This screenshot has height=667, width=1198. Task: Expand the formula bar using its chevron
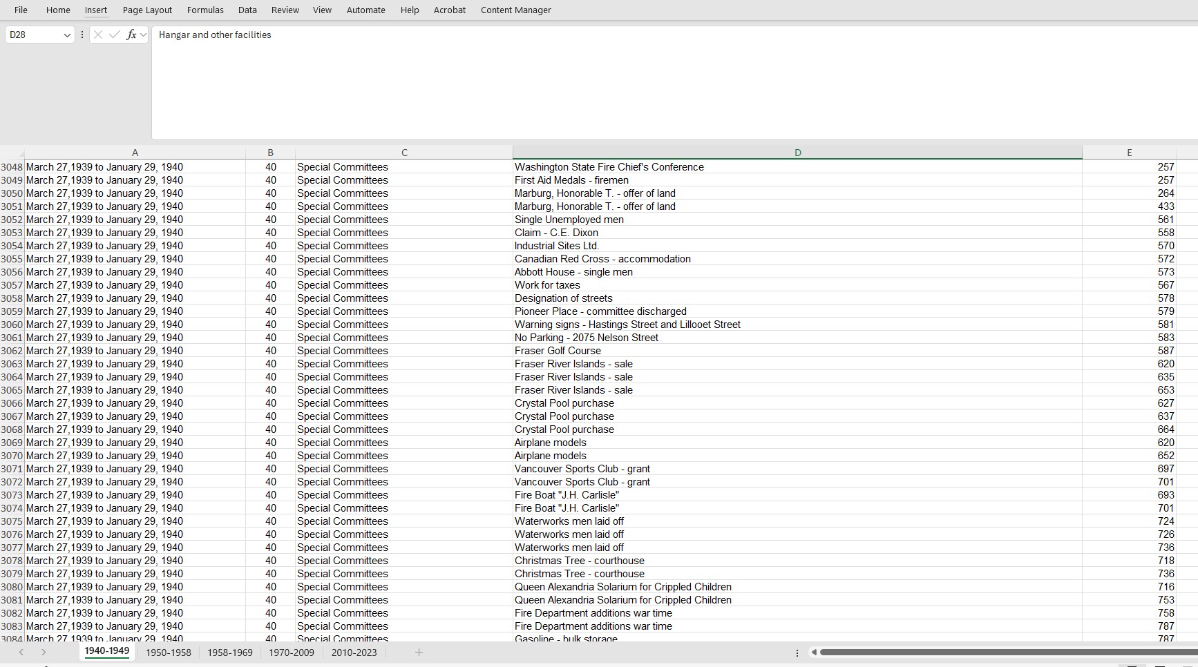pos(143,35)
